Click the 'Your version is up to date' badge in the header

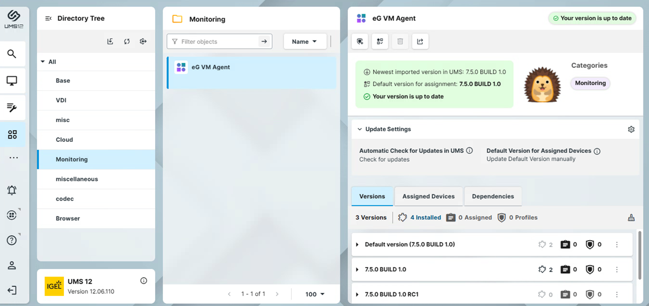[592, 18]
